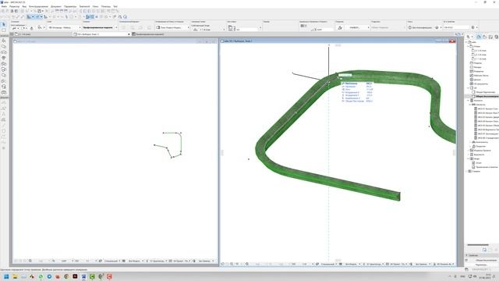The width and height of the screenshot is (499, 281).
Task: Select Индексы Проекта in the Navigator
Action: click(482, 151)
